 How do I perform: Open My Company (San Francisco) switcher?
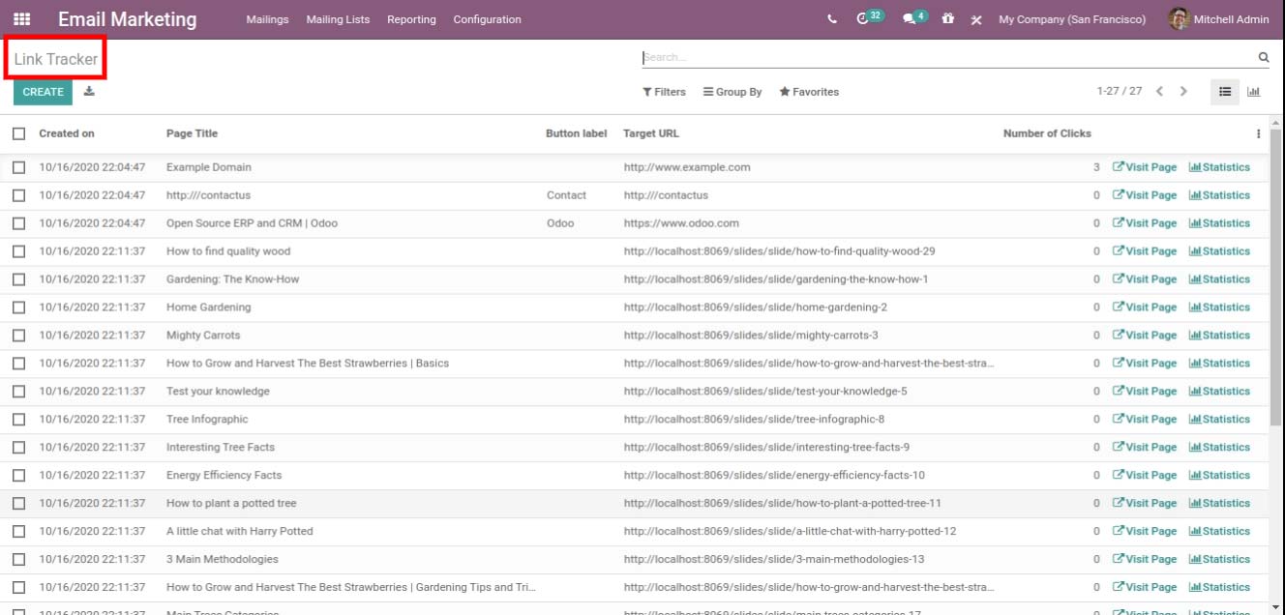(x=1072, y=19)
